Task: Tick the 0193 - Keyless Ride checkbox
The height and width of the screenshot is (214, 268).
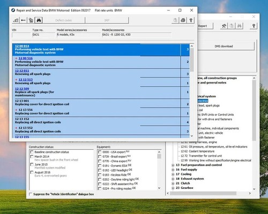Action: click(100, 175)
